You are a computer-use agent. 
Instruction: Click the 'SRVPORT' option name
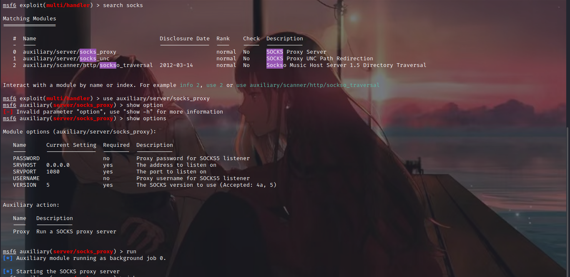(x=25, y=172)
